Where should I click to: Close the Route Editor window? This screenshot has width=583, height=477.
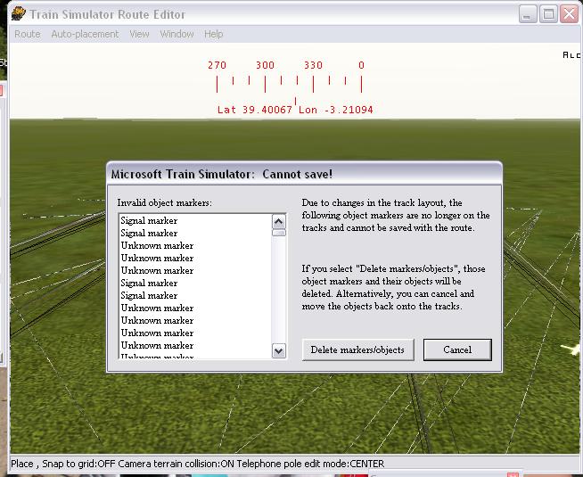click(570, 13)
